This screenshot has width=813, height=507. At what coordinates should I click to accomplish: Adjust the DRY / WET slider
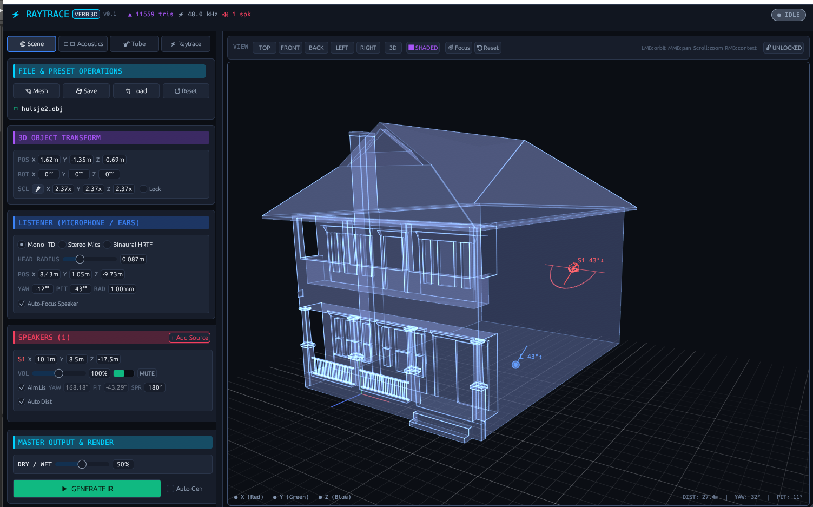82,464
